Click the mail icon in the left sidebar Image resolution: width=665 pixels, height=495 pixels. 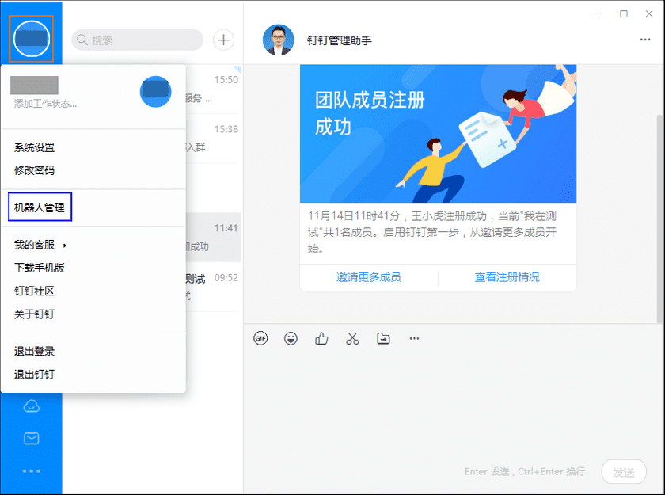31,437
